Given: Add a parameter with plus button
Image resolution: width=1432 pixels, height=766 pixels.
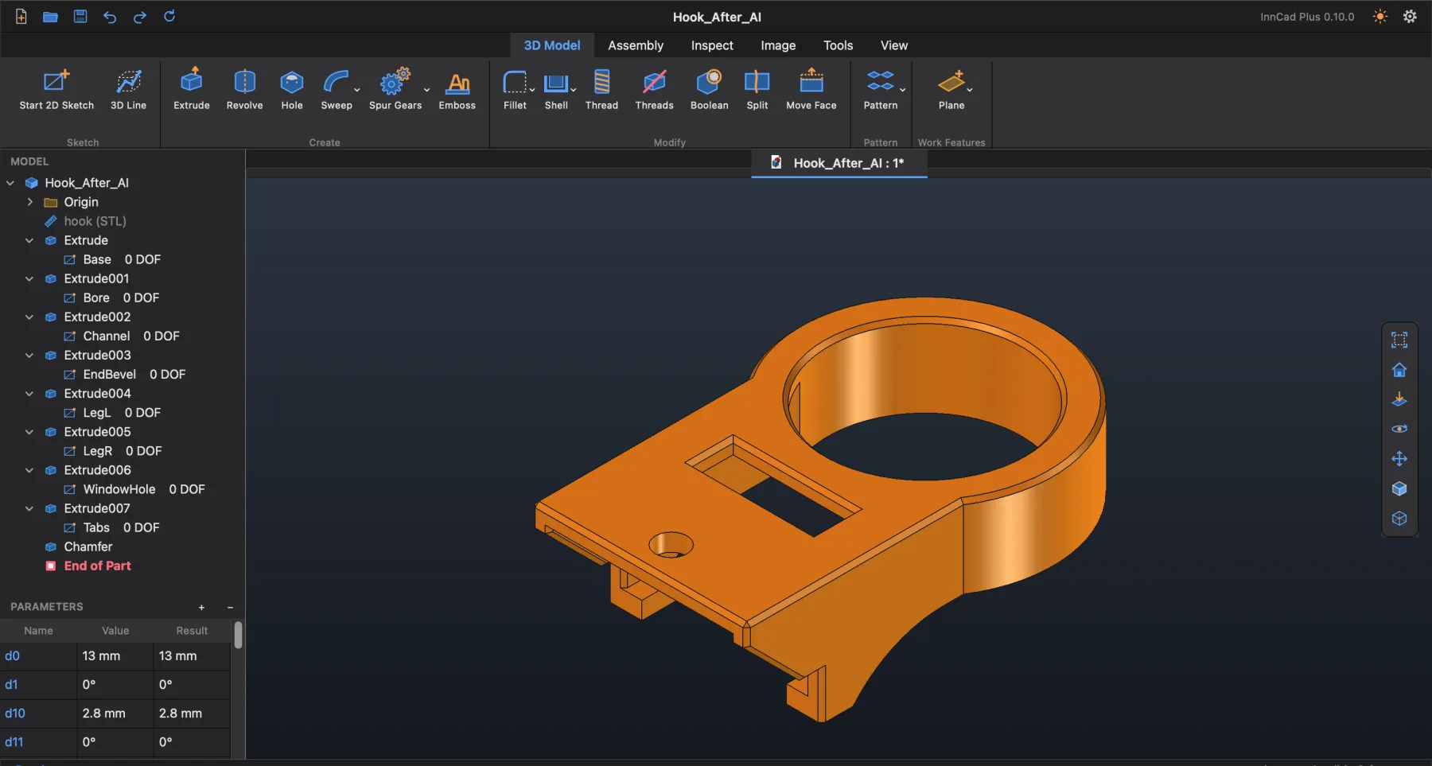Looking at the screenshot, I should tap(201, 608).
